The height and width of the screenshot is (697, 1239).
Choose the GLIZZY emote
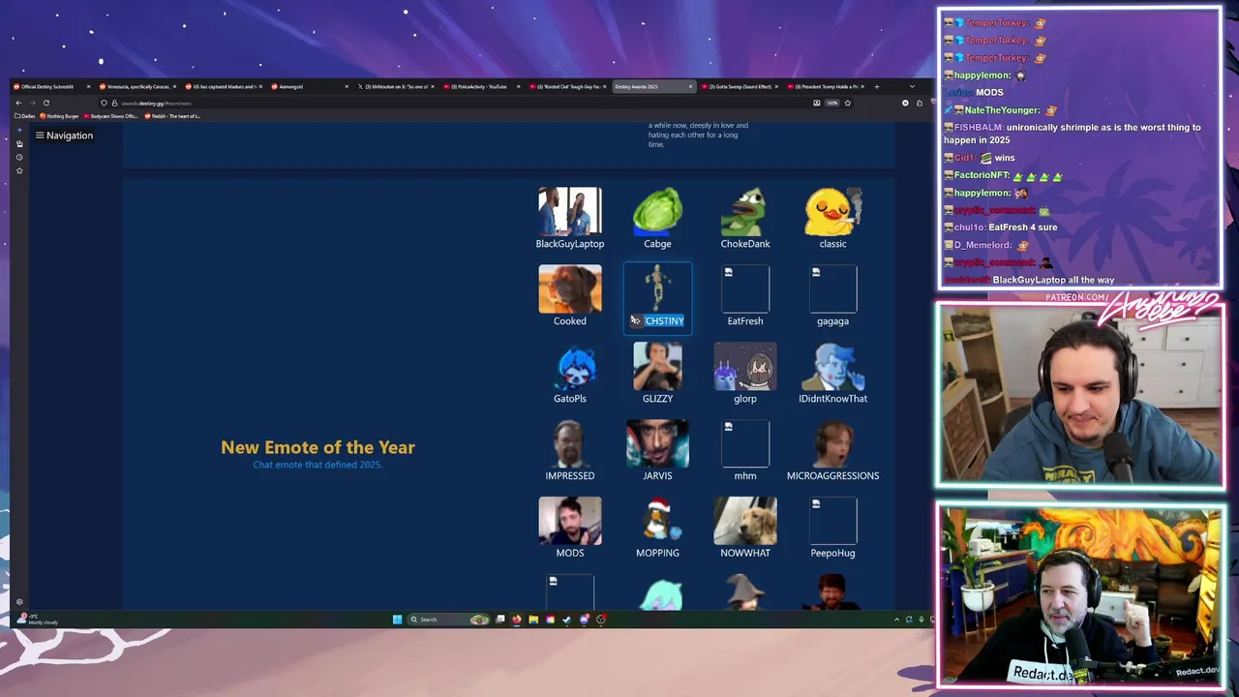[657, 374]
